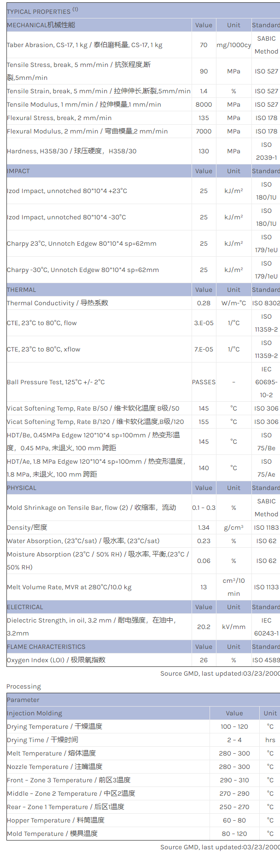Click the IMPACT section header
This screenshot has height=853, width=280.
[x=18, y=171]
